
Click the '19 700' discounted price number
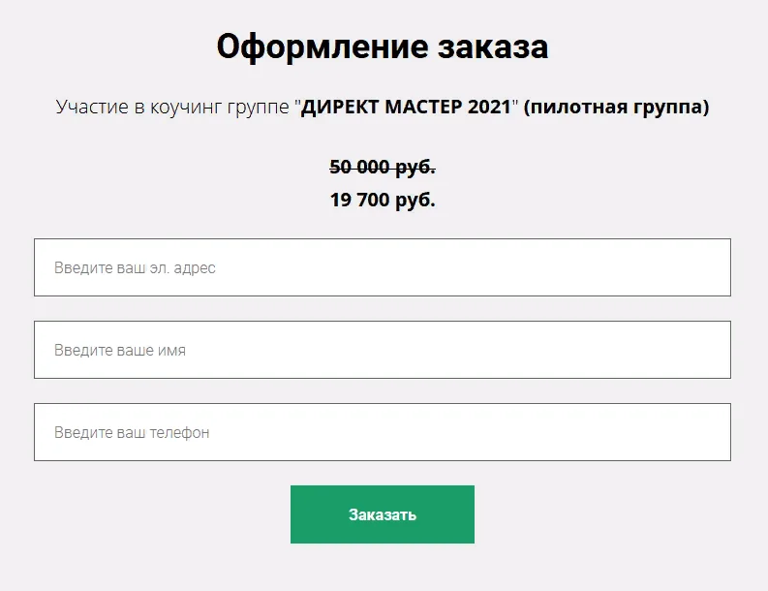click(360, 201)
